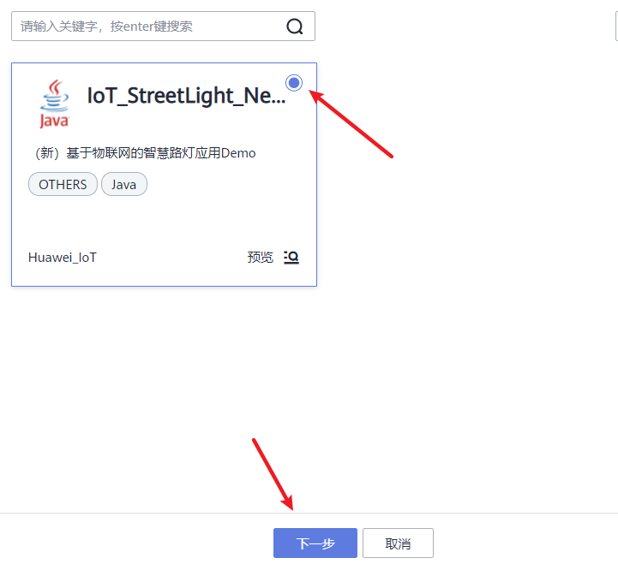Select the IoT_StreetLight radio button
618x564 pixels.
[294, 83]
